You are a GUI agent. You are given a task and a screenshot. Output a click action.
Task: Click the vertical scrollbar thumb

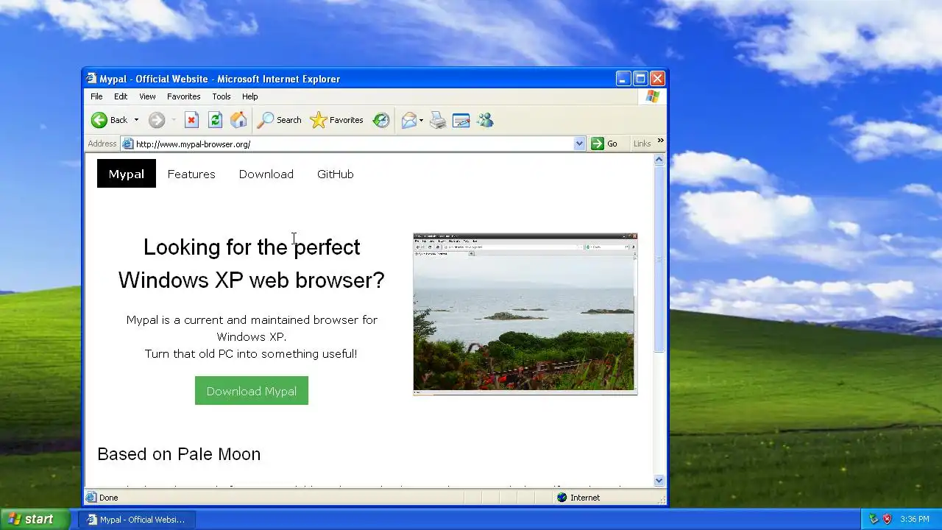[659, 259]
